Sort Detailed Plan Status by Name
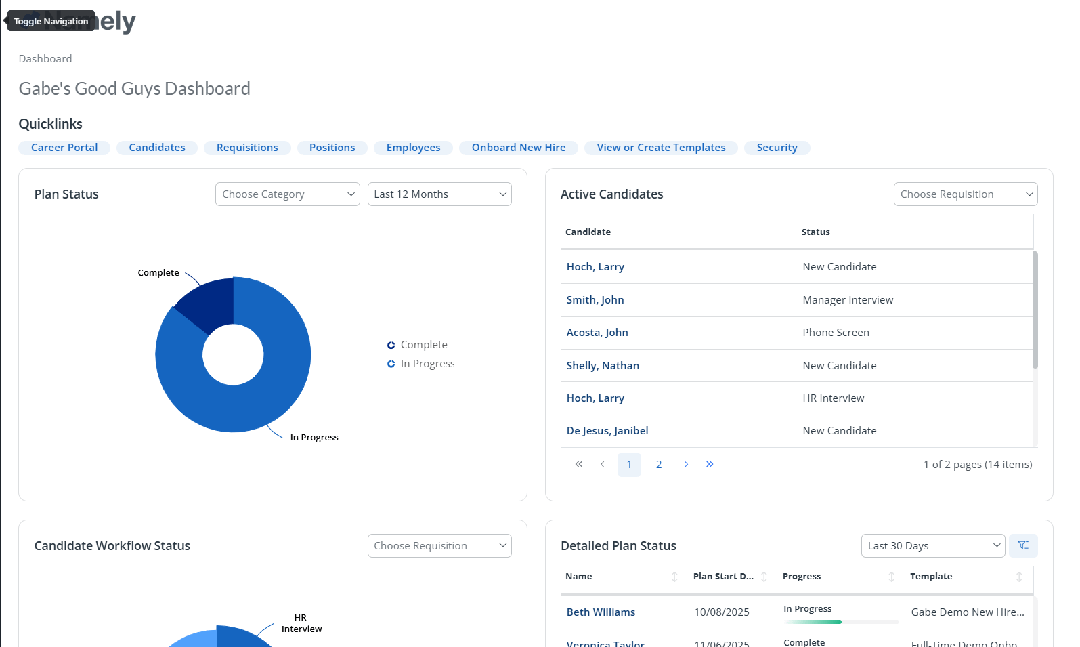 [674, 577]
